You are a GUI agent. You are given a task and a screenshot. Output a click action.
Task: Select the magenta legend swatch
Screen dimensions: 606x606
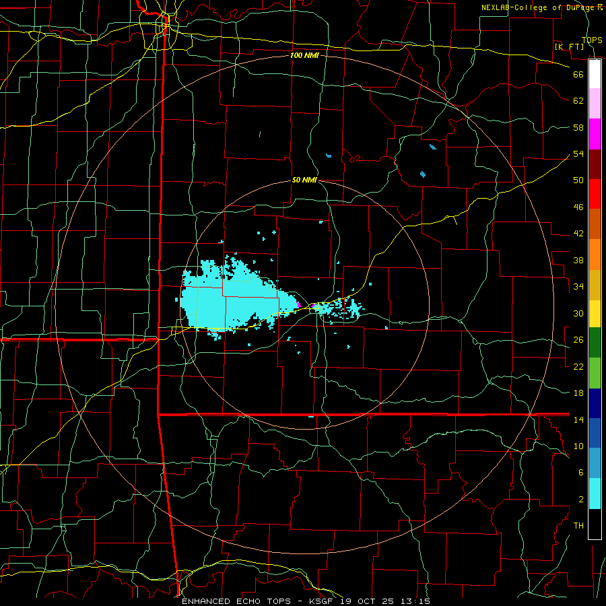[x=595, y=134]
